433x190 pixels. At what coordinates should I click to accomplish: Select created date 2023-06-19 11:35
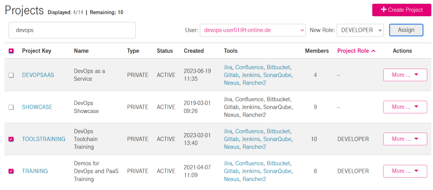[x=198, y=75]
